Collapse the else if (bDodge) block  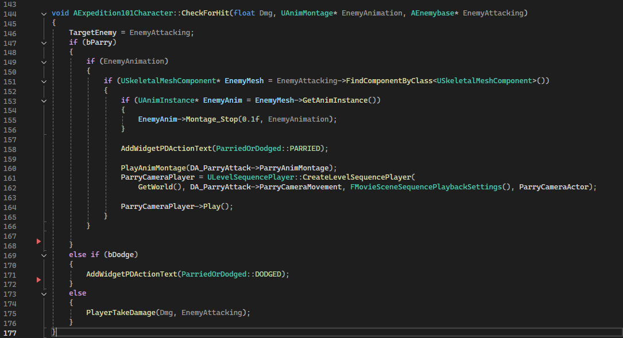tap(44, 255)
